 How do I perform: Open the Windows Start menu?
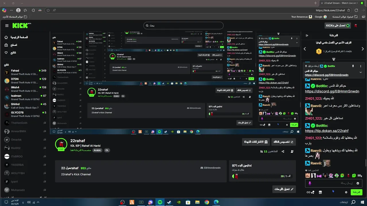[x=362, y=202]
